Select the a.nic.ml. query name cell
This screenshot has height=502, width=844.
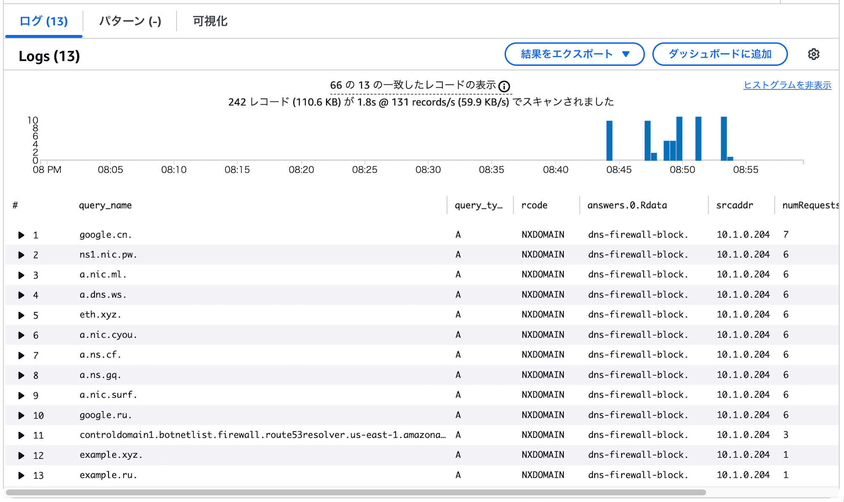103,274
